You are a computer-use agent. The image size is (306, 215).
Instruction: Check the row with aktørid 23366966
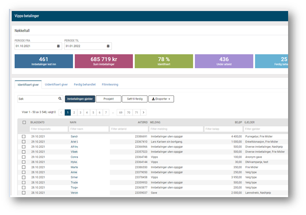[23, 147]
